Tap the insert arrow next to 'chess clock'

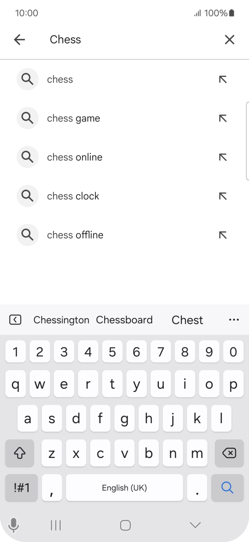pos(223,196)
